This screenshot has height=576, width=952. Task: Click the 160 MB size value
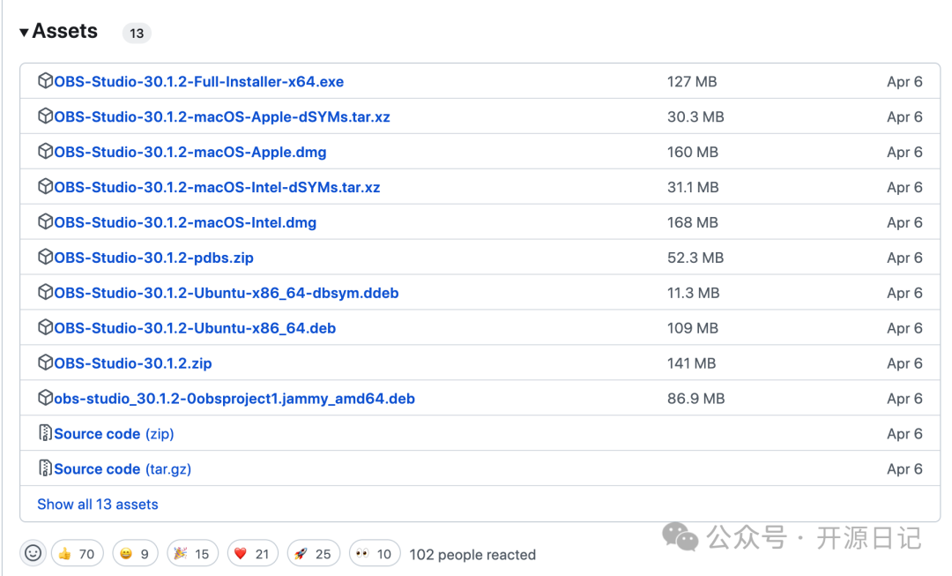point(693,152)
